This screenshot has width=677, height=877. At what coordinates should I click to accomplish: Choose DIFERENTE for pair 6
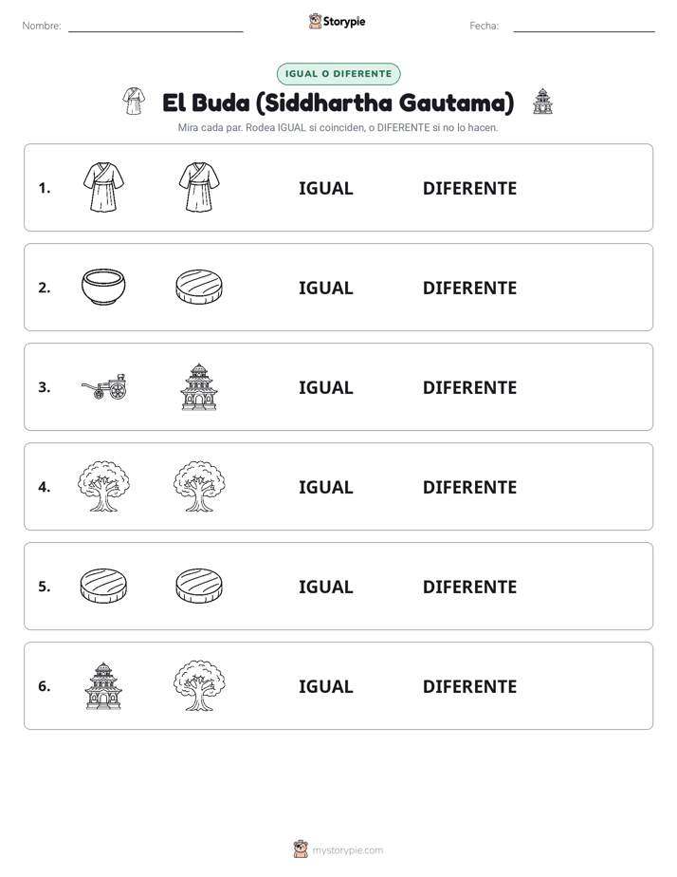click(x=469, y=686)
